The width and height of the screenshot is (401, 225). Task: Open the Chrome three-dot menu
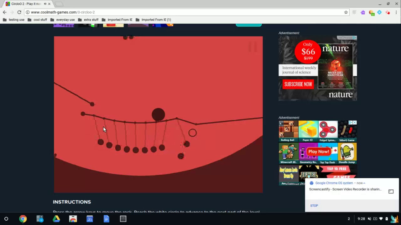pyautogui.click(x=396, y=12)
